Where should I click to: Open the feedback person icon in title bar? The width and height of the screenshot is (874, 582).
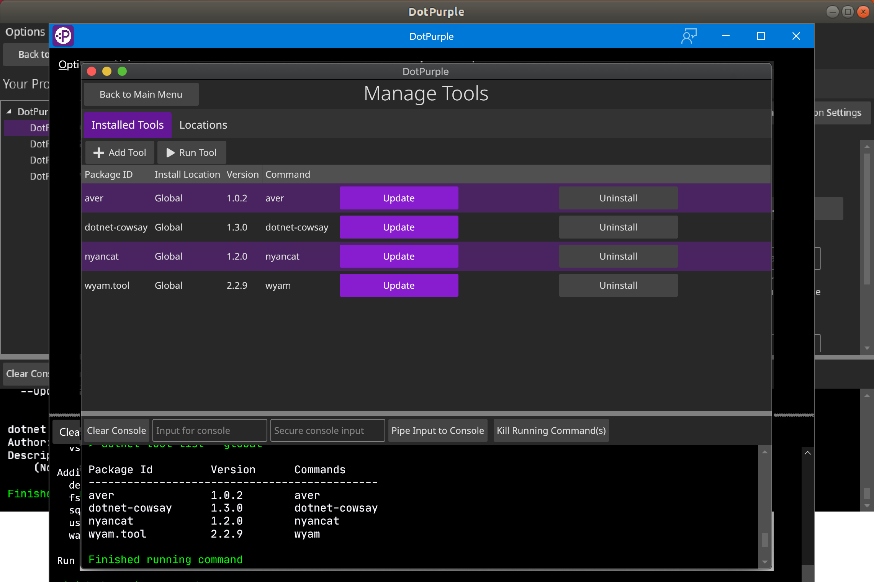tap(689, 36)
